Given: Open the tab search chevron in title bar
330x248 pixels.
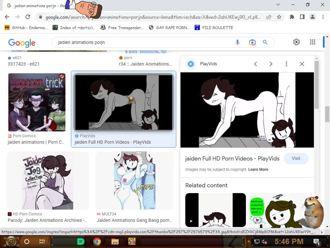Looking at the screenshot, I should (x=278, y=5).
